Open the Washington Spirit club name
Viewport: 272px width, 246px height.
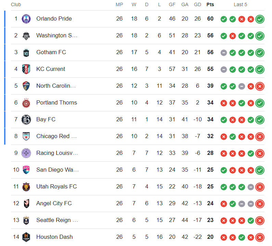click(57, 35)
